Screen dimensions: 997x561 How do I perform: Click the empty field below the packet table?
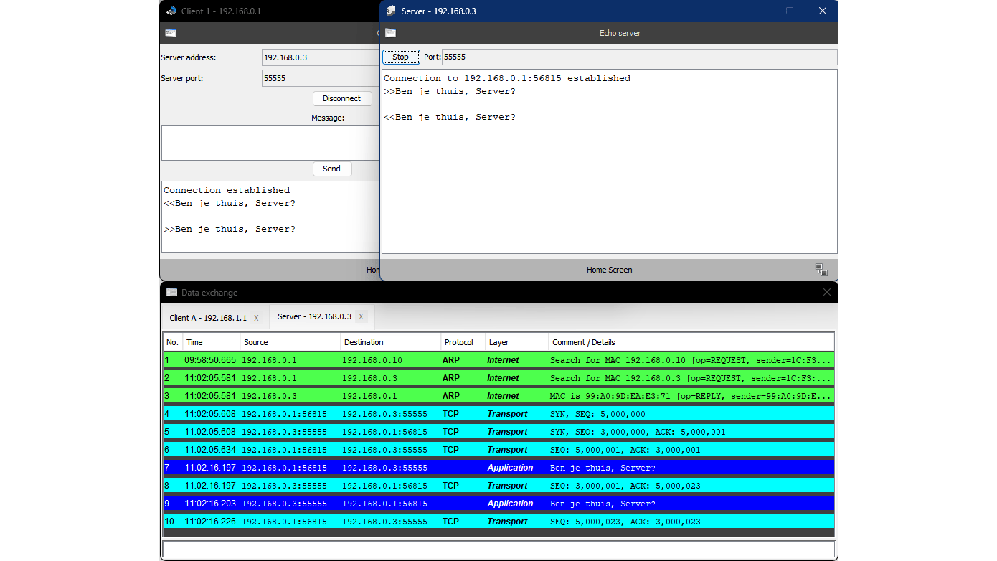point(498,549)
